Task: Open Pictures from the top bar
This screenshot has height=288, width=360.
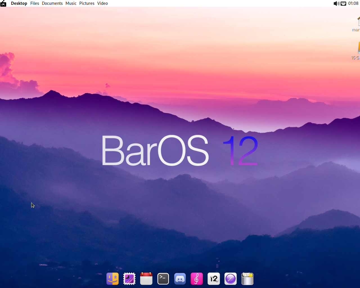Action: click(x=87, y=3)
